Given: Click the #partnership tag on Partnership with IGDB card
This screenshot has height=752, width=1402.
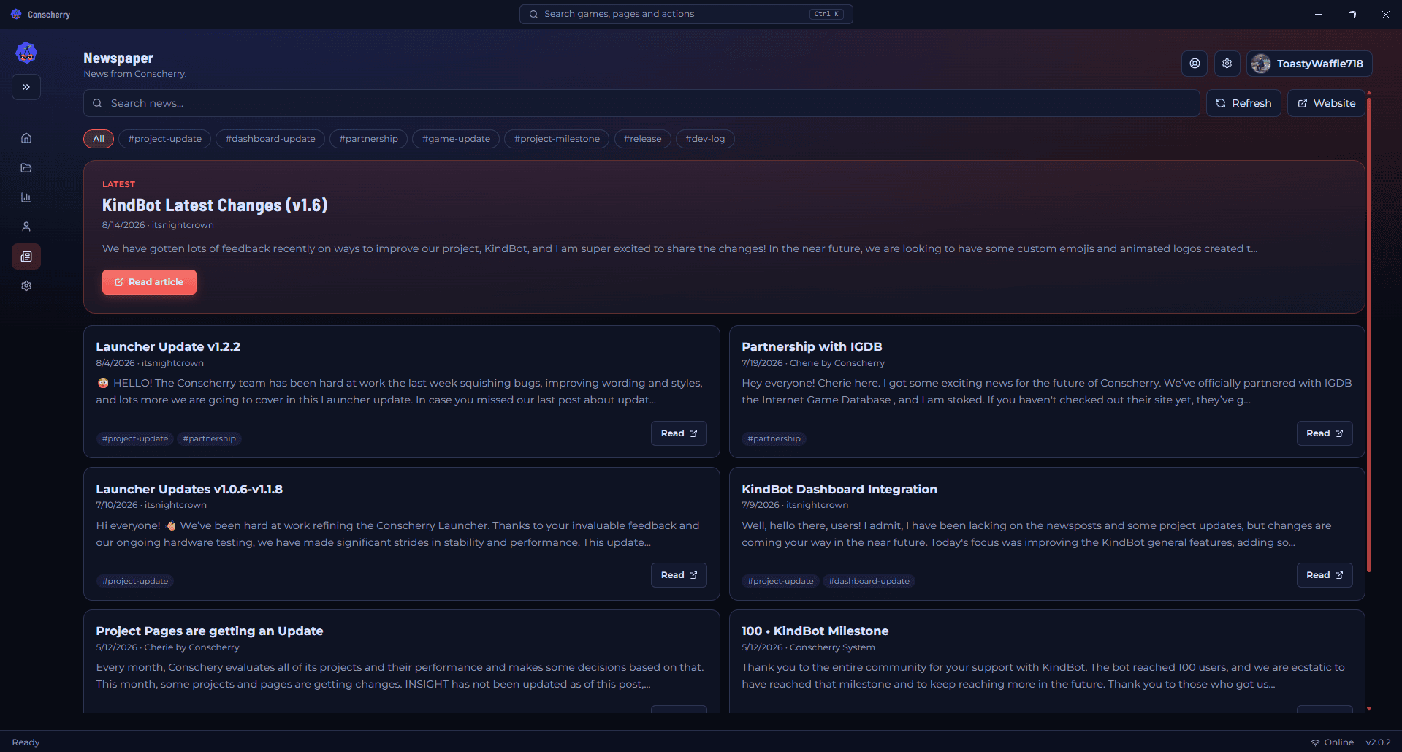Looking at the screenshot, I should tap(774, 438).
